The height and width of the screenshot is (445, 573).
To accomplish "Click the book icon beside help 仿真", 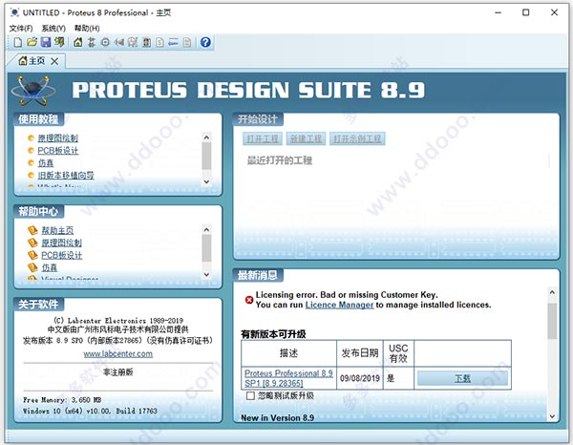I will click(32, 267).
